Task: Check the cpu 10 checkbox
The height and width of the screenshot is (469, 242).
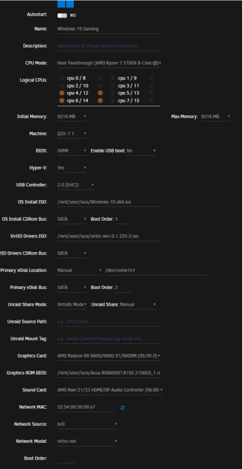Action: tap(100, 86)
